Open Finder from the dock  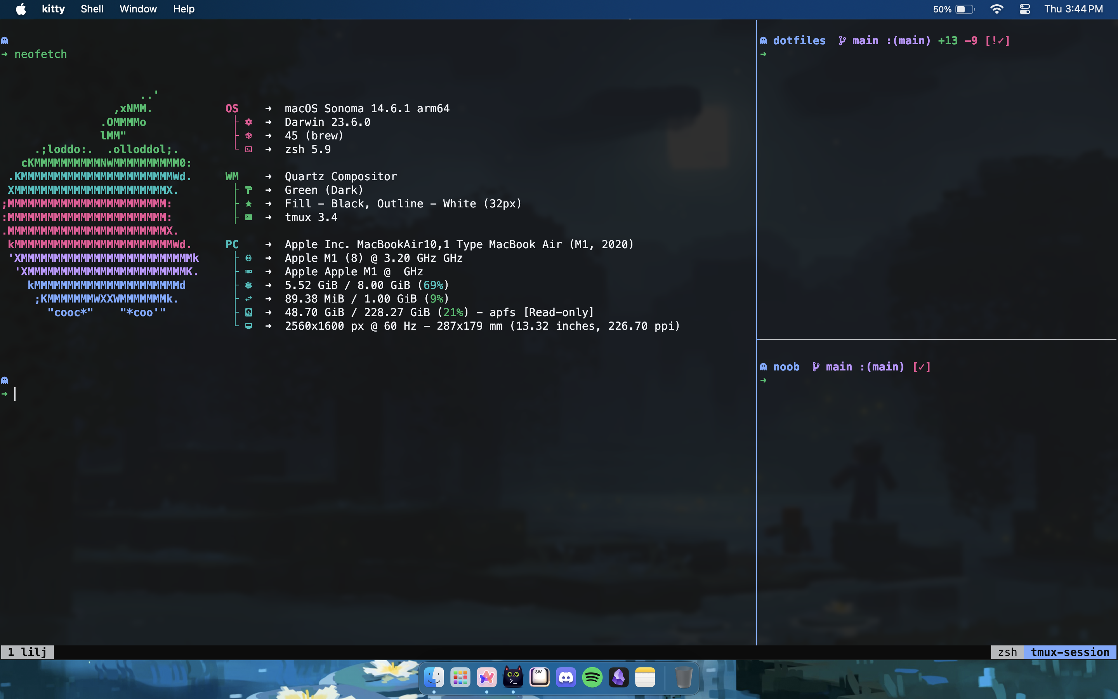click(x=434, y=678)
